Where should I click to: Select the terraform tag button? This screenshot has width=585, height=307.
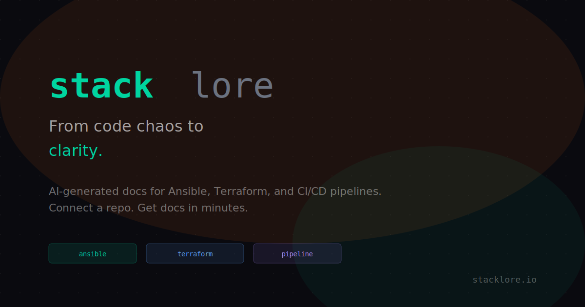click(195, 253)
